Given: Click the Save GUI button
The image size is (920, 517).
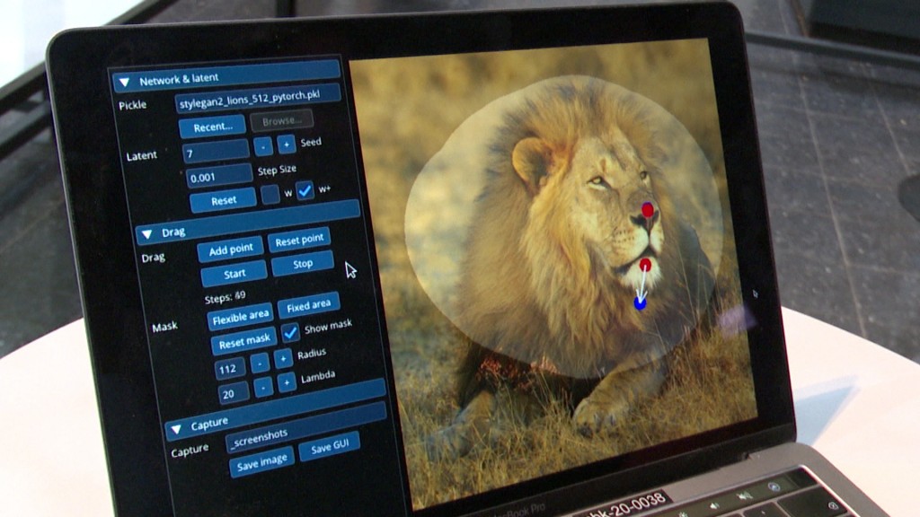Looking at the screenshot, I should click(x=329, y=447).
